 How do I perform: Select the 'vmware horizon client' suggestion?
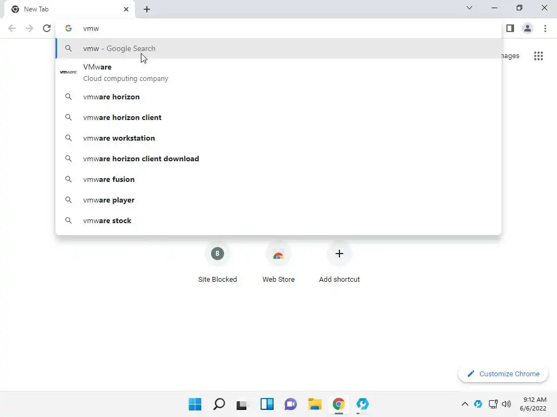pyautogui.click(x=278, y=117)
